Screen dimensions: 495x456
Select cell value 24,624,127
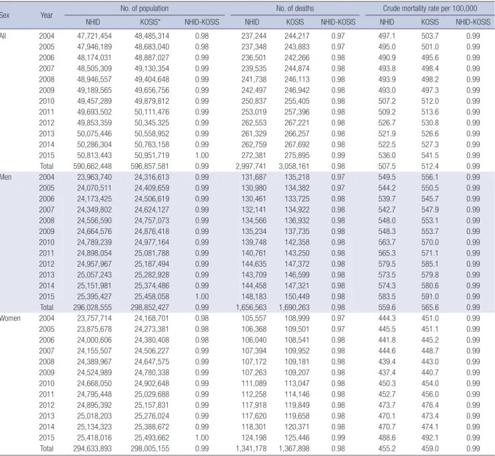coord(152,209)
